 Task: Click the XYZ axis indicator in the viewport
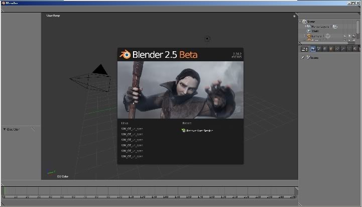click(51, 172)
